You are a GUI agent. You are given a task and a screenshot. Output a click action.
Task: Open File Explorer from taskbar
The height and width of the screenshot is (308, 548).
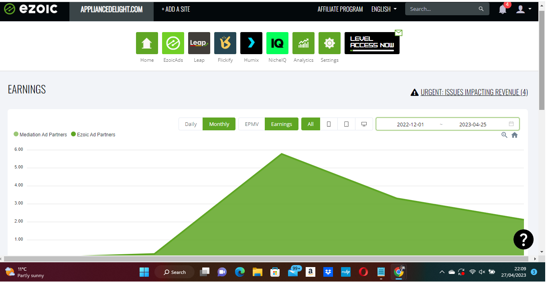click(x=257, y=272)
